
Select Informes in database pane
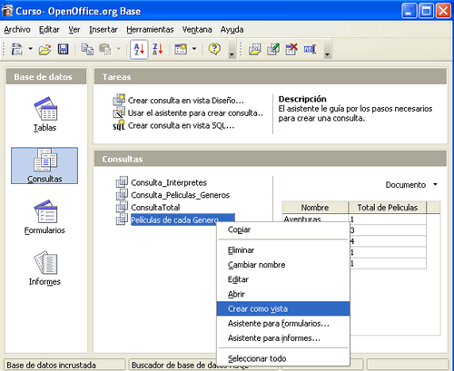(x=44, y=268)
